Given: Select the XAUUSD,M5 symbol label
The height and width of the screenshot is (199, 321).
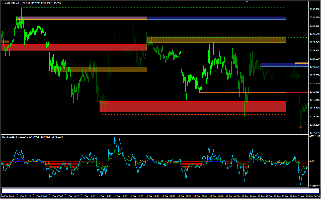Looking at the screenshot, I should [x=12, y=3].
